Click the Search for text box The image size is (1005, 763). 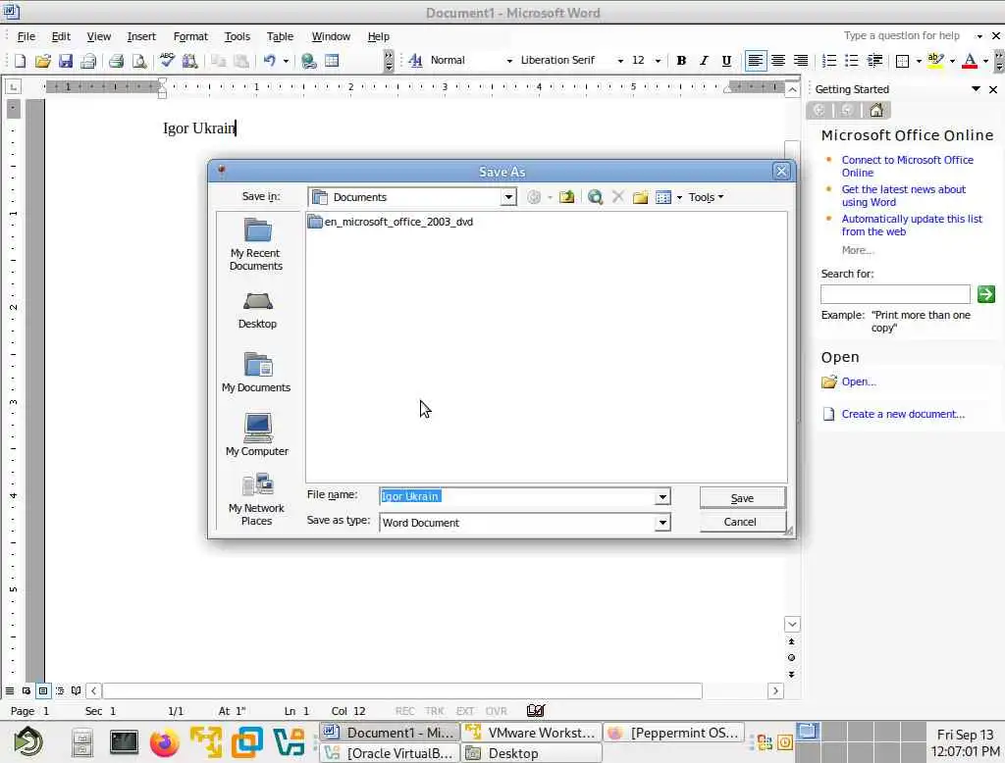pyautogui.click(x=895, y=294)
